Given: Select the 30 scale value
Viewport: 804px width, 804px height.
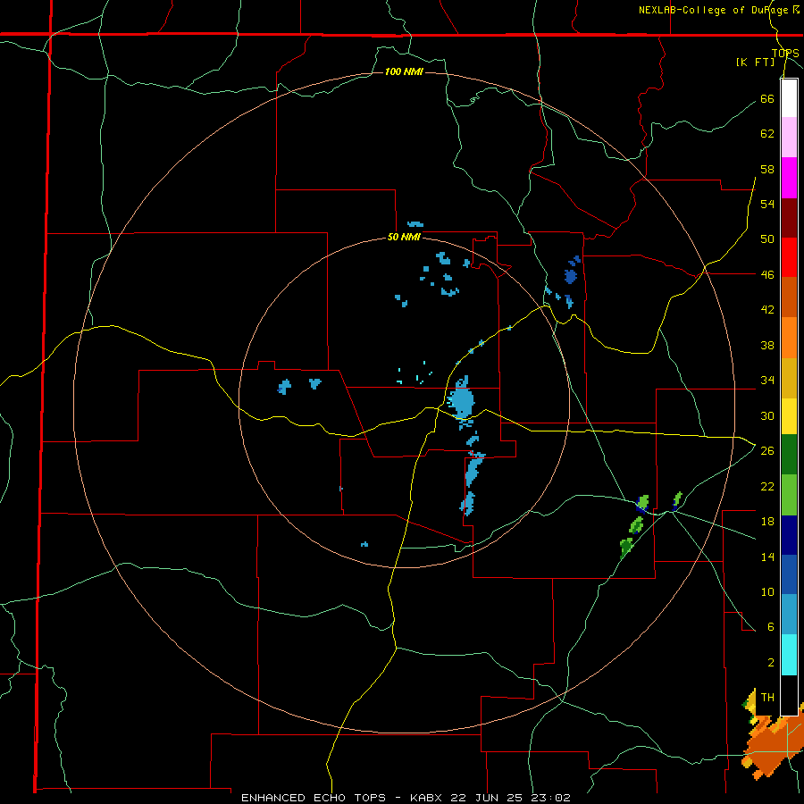Looking at the screenshot, I should (767, 415).
